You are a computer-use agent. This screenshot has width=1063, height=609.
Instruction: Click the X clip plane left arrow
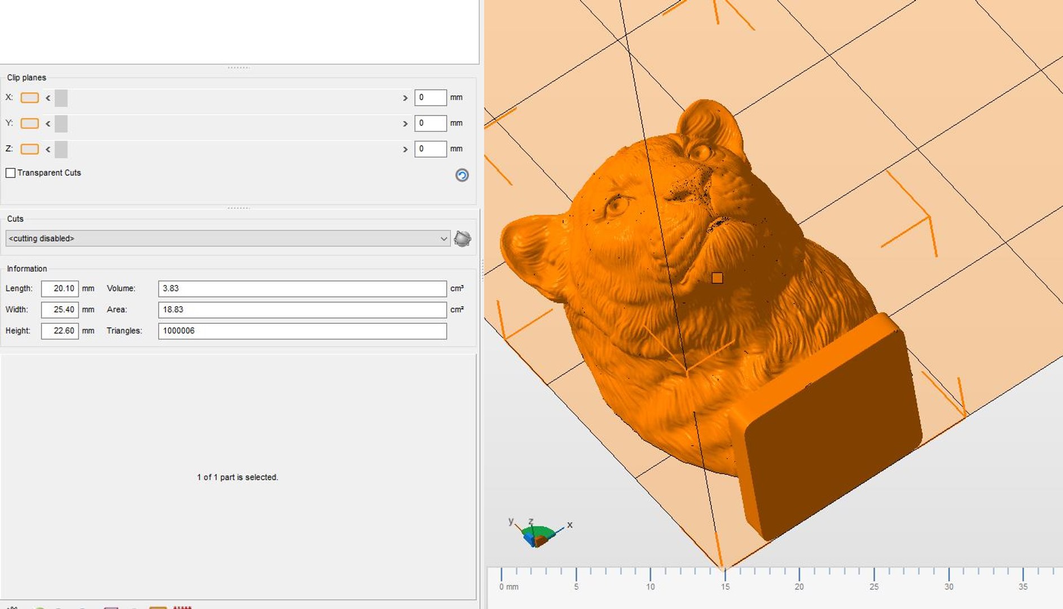click(48, 98)
